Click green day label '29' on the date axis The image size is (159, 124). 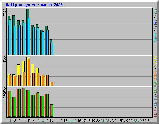(x=140, y=121)
